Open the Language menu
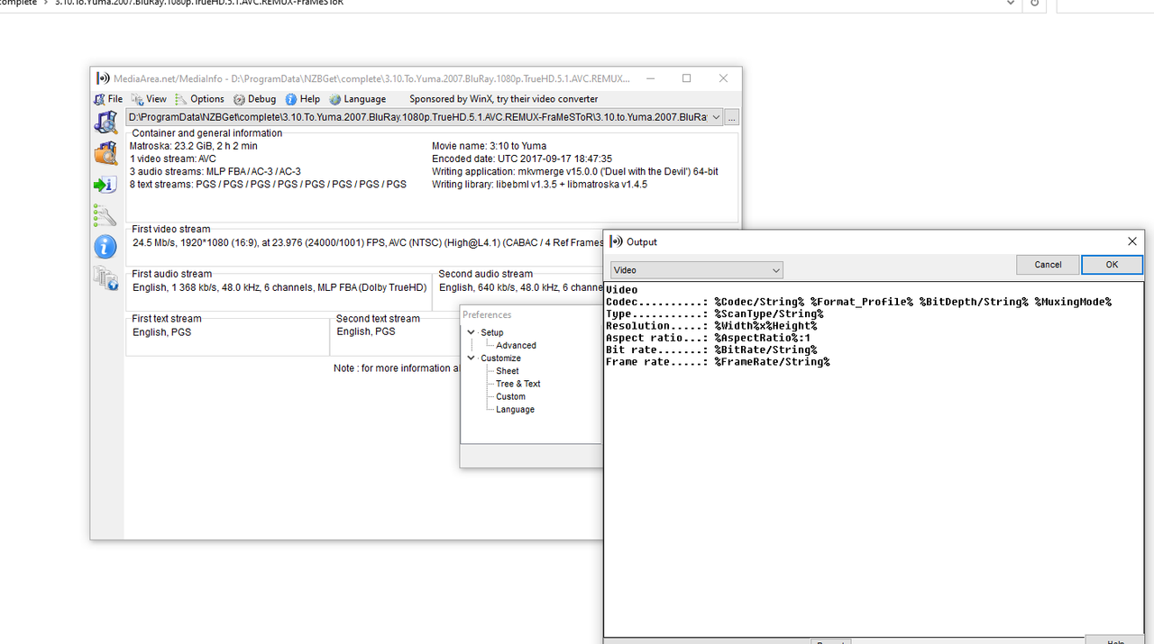 pyautogui.click(x=358, y=99)
